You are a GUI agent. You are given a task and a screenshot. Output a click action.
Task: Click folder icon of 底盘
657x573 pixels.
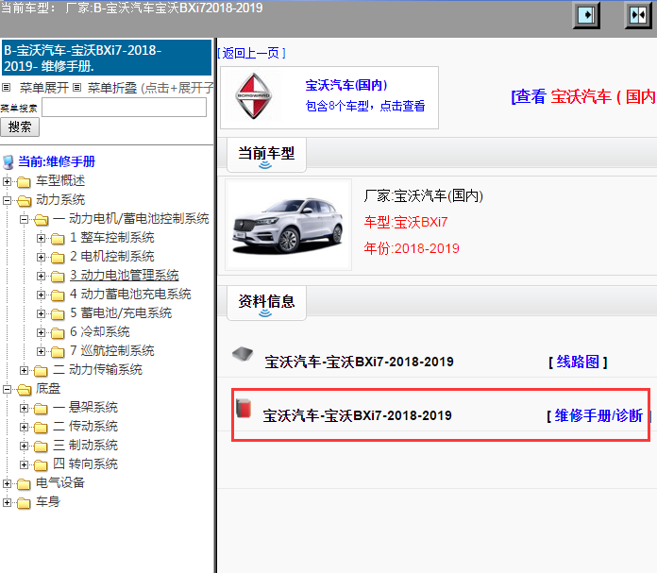pyautogui.click(x=24, y=390)
